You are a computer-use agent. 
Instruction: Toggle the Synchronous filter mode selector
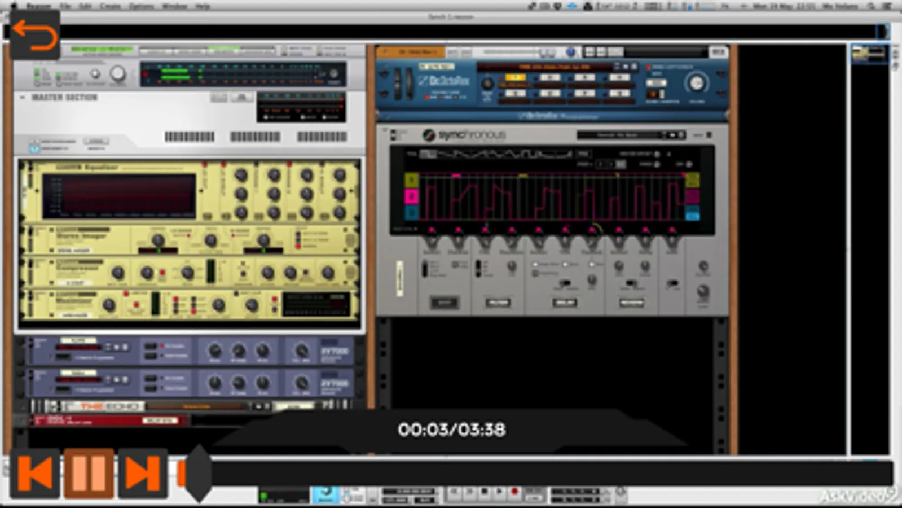(479, 268)
